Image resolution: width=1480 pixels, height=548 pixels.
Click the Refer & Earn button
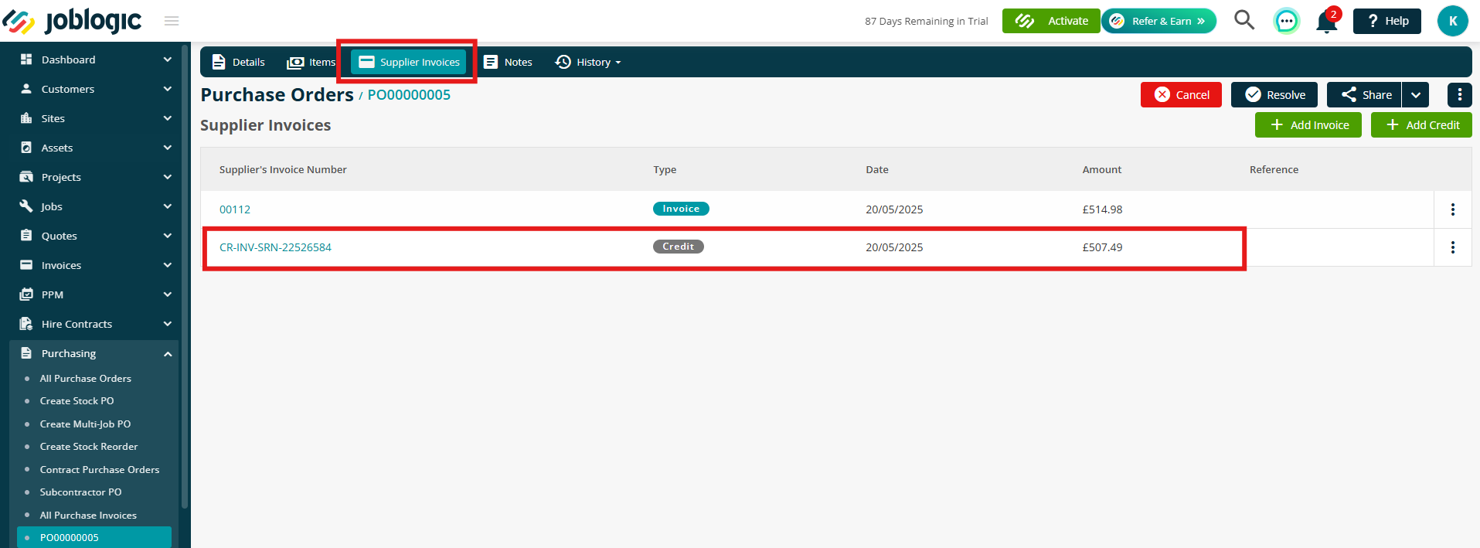(x=1158, y=21)
